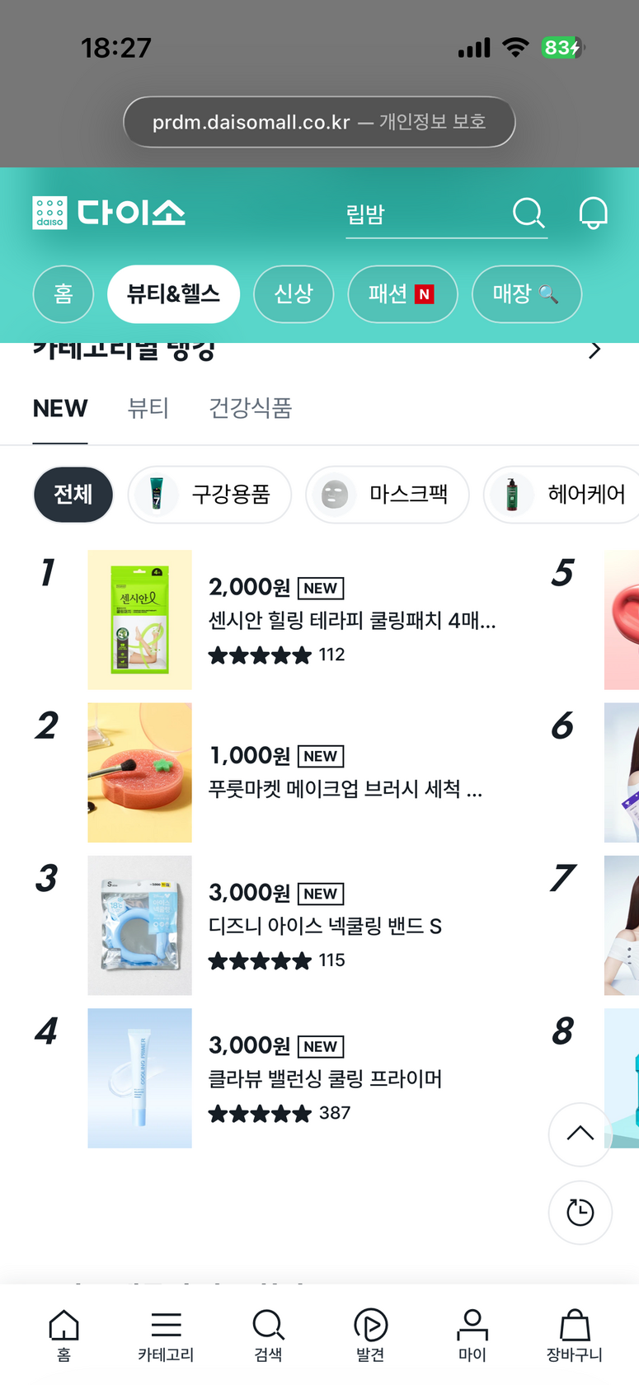Expand the category ranking chevron arrow
Screen dimensions: 639x1385
(x=594, y=350)
